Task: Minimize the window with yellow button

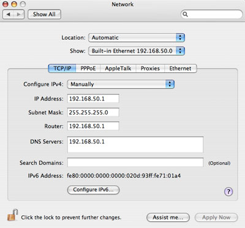Action: (14, 4)
